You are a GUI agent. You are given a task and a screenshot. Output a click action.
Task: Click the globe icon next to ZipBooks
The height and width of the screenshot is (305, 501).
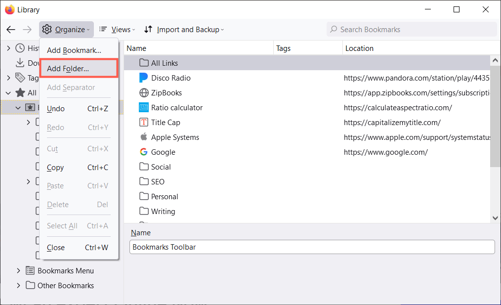[x=144, y=92]
